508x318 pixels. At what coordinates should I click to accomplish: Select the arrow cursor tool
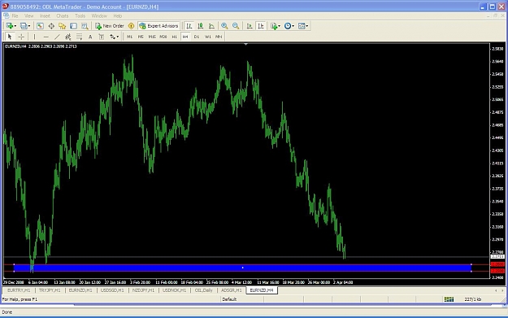click(x=10, y=37)
